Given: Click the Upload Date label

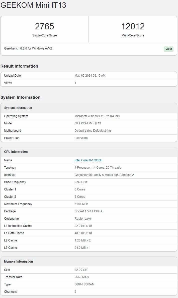Looking at the screenshot, I should click(12, 76).
